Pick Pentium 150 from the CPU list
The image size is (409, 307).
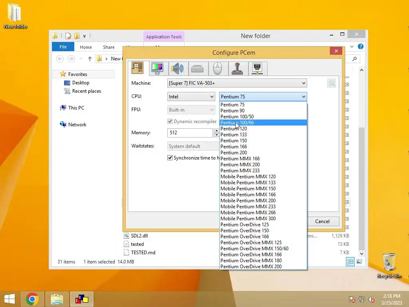[x=263, y=141]
